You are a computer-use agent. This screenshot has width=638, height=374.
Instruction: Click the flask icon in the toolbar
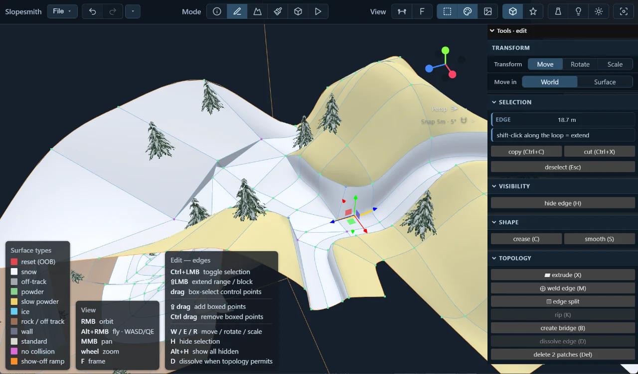(x=558, y=11)
